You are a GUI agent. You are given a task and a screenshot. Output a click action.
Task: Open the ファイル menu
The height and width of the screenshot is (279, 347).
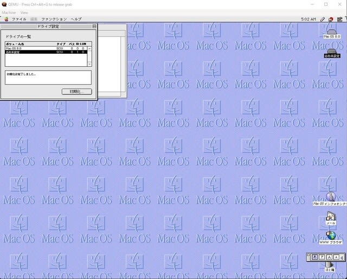click(x=19, y=20)
